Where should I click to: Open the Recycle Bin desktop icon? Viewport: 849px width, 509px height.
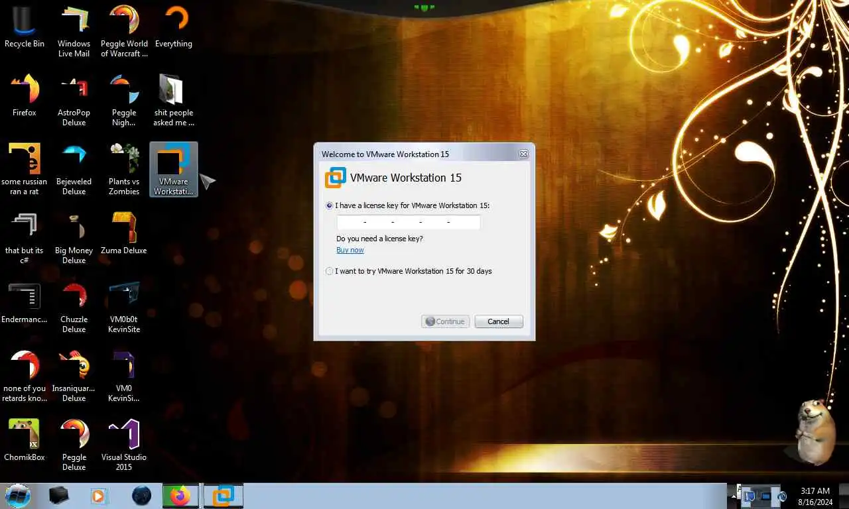click(25, 28)
